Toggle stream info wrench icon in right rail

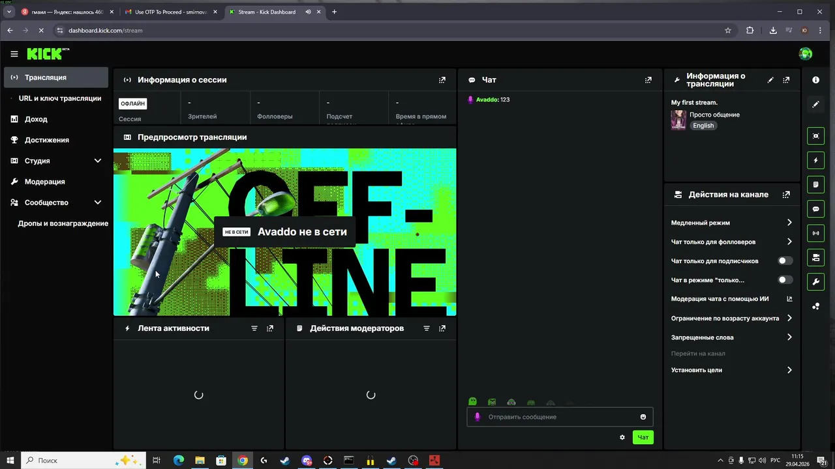(x=816, y=282)
